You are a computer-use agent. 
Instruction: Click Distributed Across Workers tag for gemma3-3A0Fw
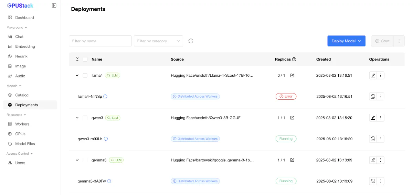point(195,181)
